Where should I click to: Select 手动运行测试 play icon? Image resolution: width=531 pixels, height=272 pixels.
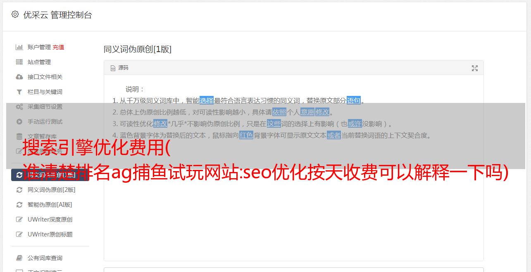(19, 122)
